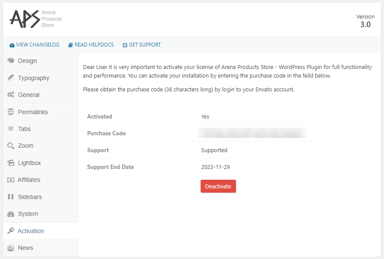Select the Tabs settings section
The image size is (384, 259).
pos(40,129)
